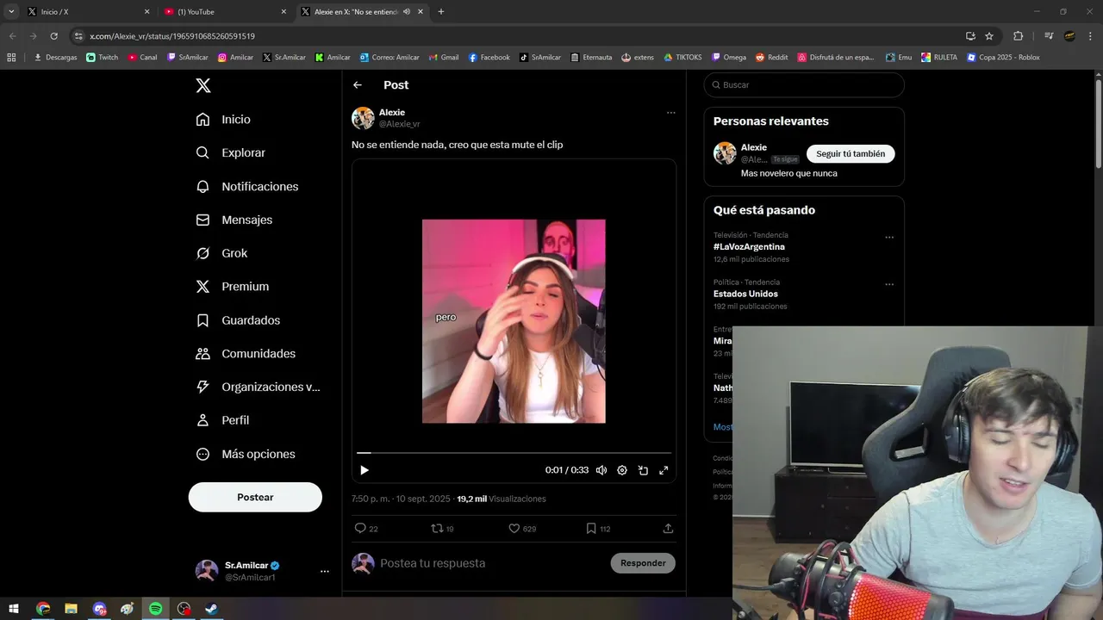1103x620 pixels.
Task: Click Seguir tú también button
Action: pyautogui.click(x=851, y=154)
